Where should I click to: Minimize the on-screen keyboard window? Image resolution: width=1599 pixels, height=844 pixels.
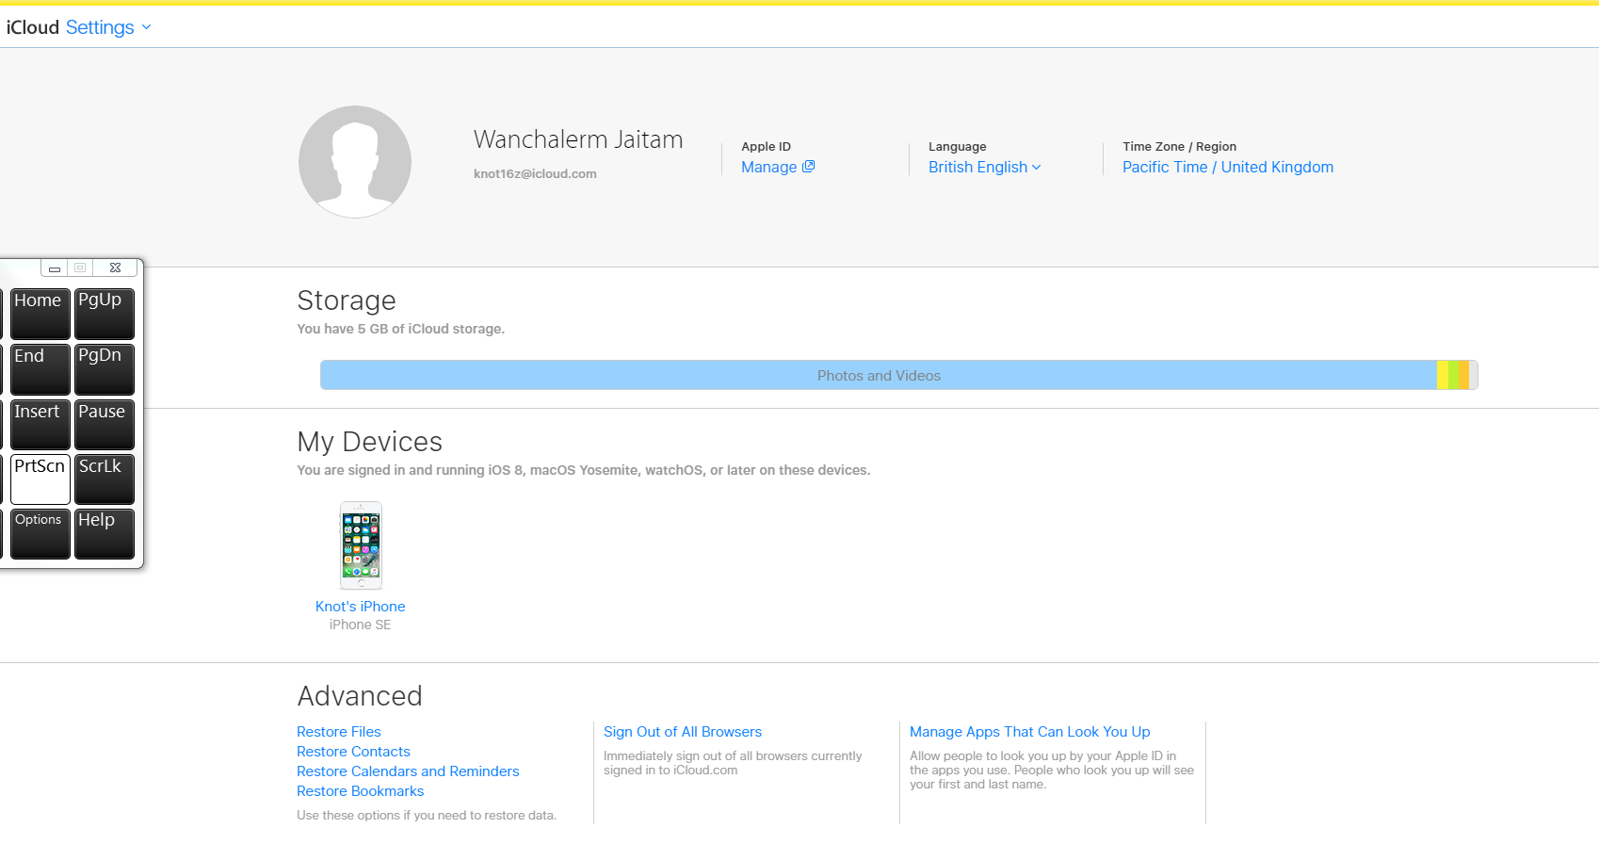coord(55,268)
